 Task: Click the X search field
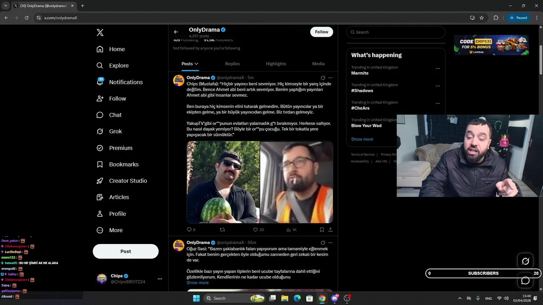(396, 32)
